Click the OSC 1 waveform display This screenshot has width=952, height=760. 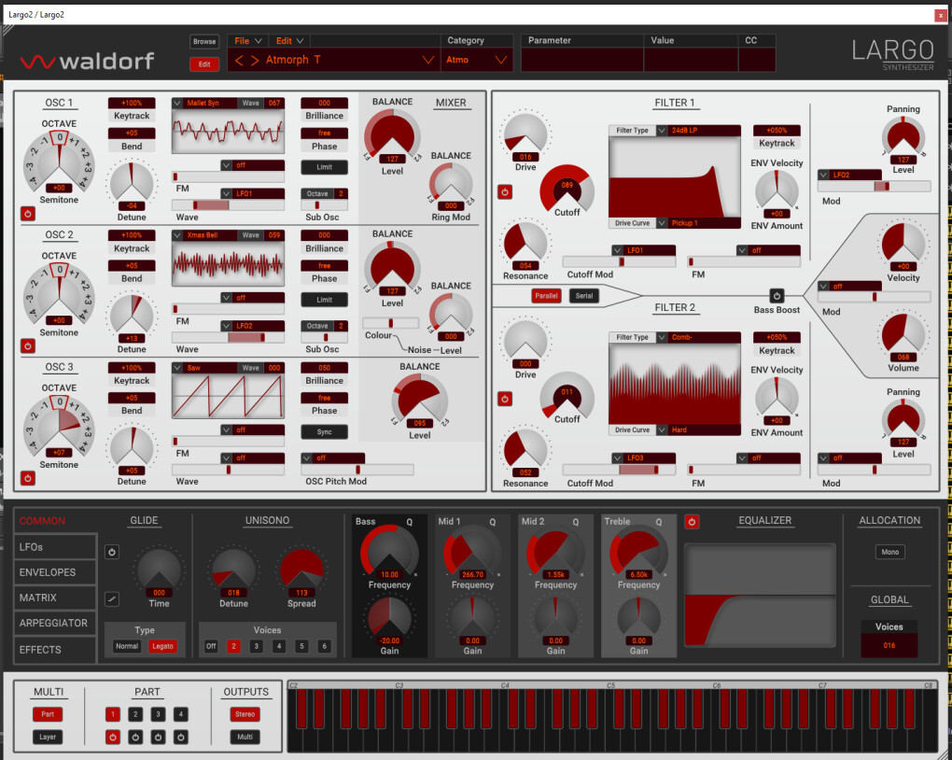229,131
